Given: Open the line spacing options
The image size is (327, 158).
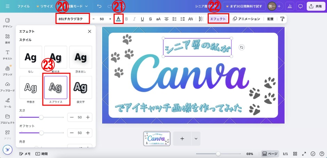Looking at the screenshot, I should (183, 19).
